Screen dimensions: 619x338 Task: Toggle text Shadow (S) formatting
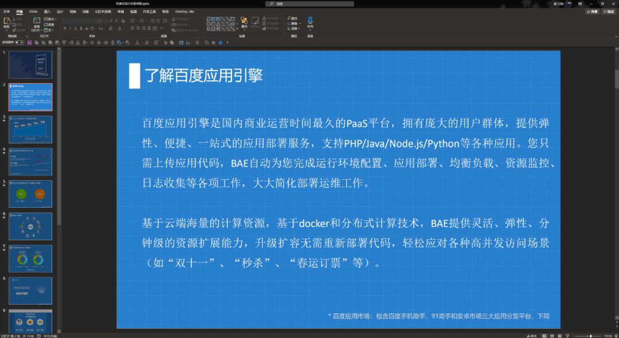[81, 29]
